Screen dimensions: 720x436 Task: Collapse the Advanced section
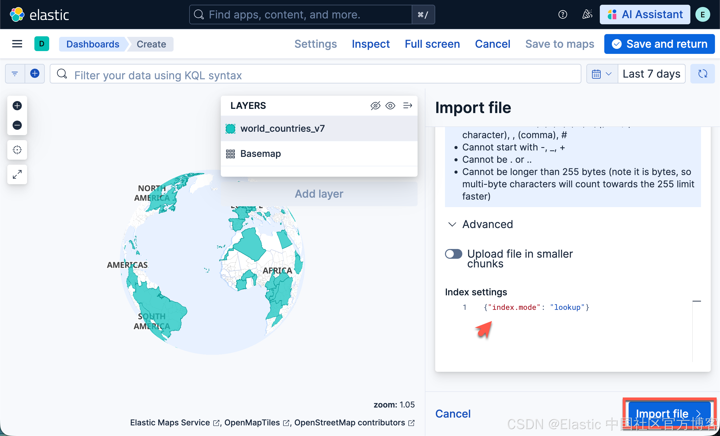(x=452, y=224)
